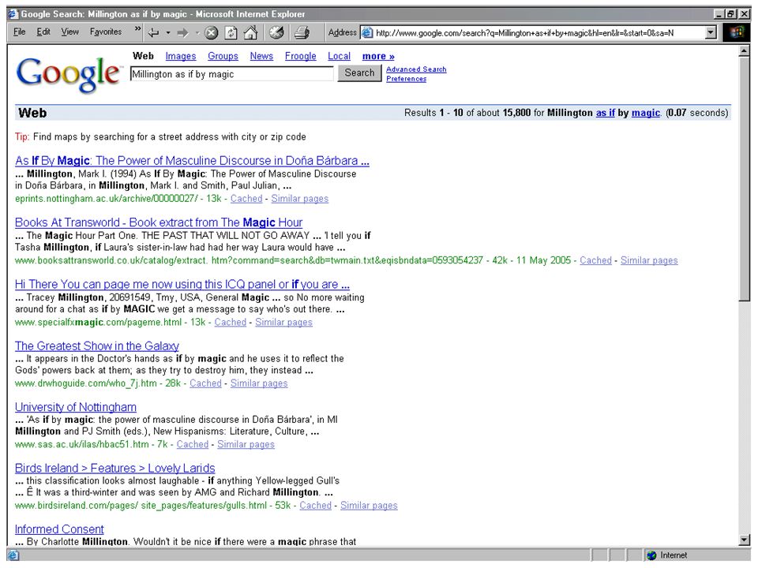Click the 'as if' link in results header
Image resolution: width=758 pixels, height=568 pixels.
tap(606, 113)
